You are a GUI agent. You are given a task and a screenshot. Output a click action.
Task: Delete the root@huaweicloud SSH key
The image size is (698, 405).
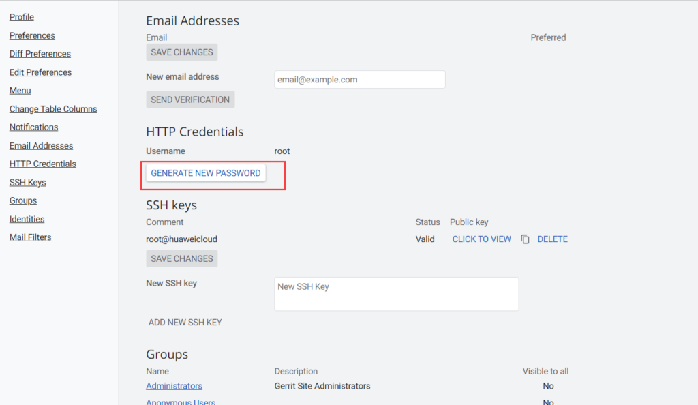552,239
